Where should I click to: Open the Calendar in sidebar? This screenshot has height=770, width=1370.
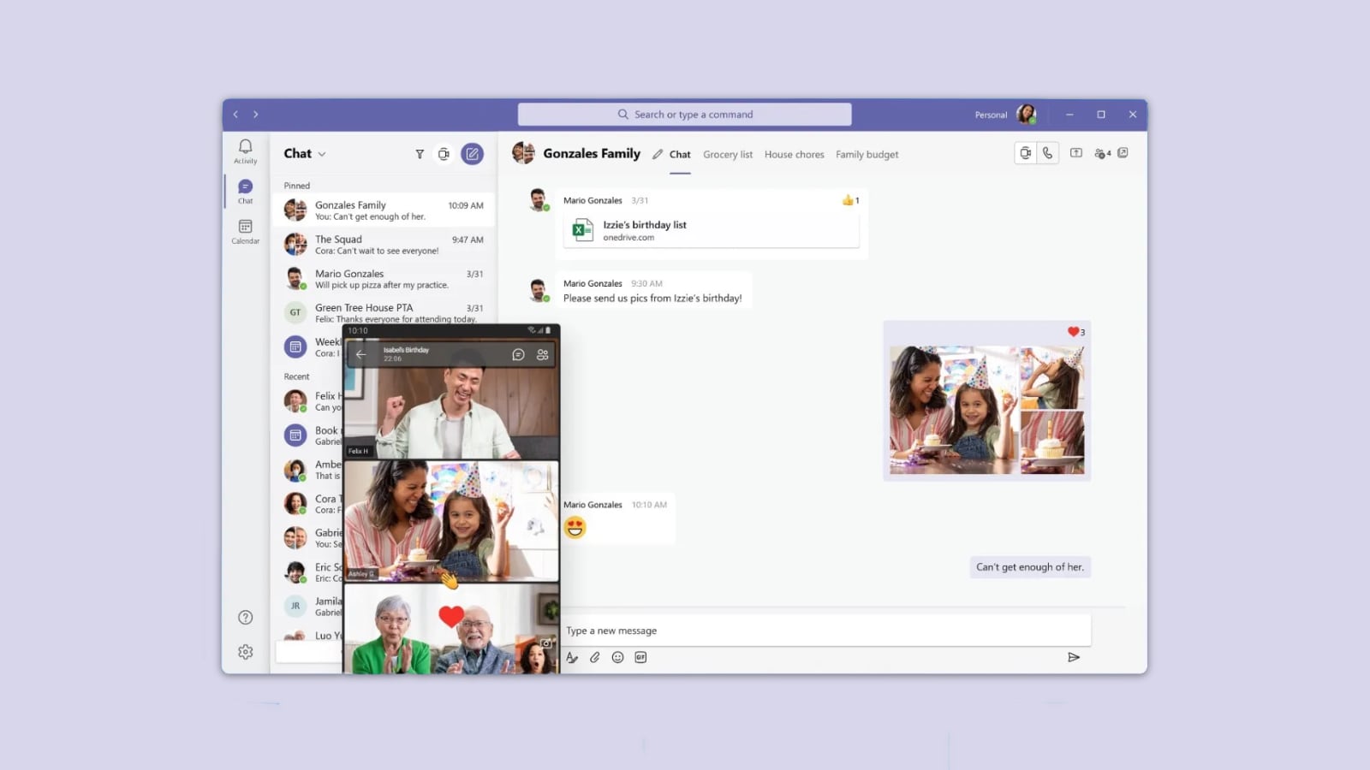(245, 231)
